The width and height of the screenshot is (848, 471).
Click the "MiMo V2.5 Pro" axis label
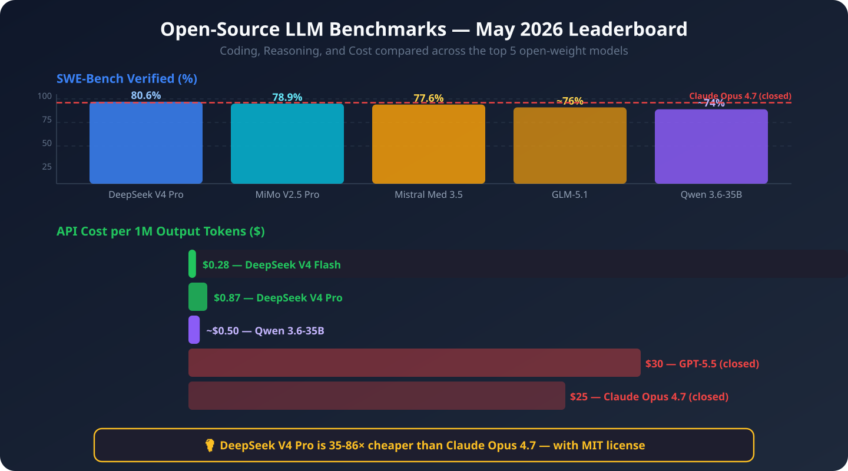pos(287,194)
